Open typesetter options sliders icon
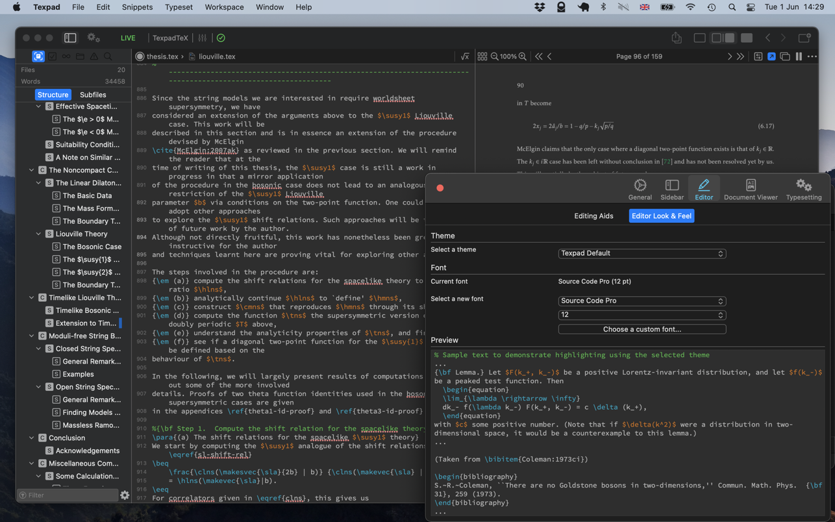Screen dimensions: 835x522 203,38
